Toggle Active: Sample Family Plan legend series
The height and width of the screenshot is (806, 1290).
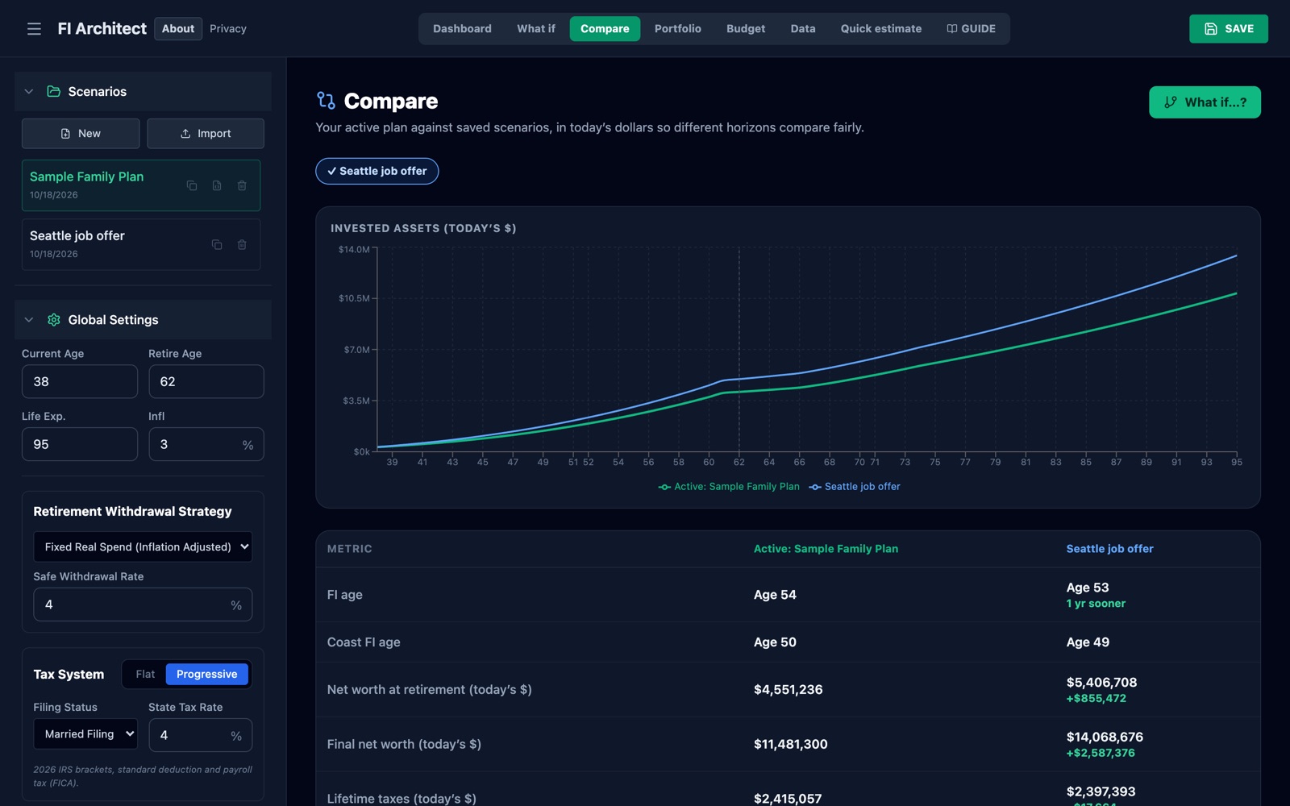click(729, 487)
